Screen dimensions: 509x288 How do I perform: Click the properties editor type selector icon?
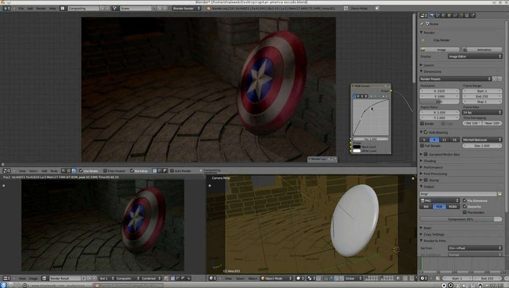tap(423, 15)
